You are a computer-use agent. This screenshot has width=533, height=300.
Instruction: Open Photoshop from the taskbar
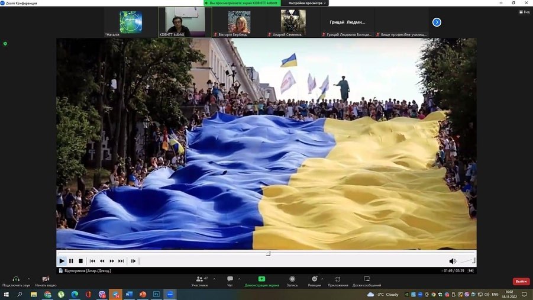click(156, 294)
